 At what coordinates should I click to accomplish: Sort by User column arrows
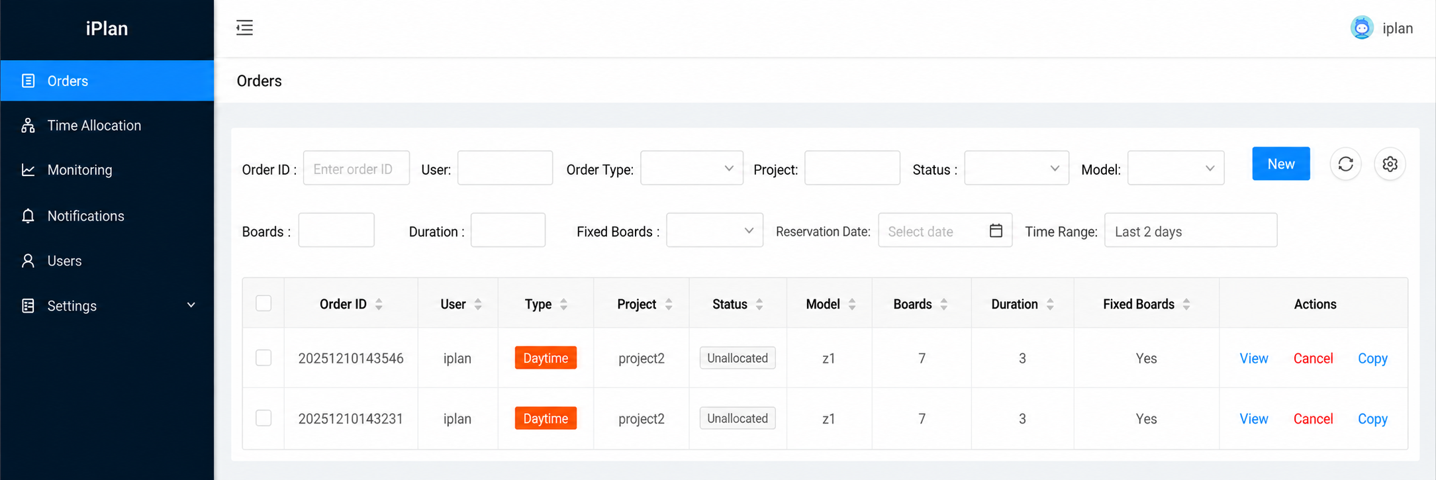pos(478,305)
